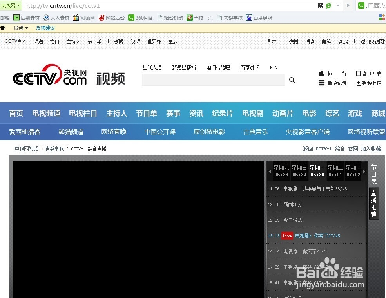
Task: Select 星期六 06\28 schedule tab
Action: click(281, 171)
